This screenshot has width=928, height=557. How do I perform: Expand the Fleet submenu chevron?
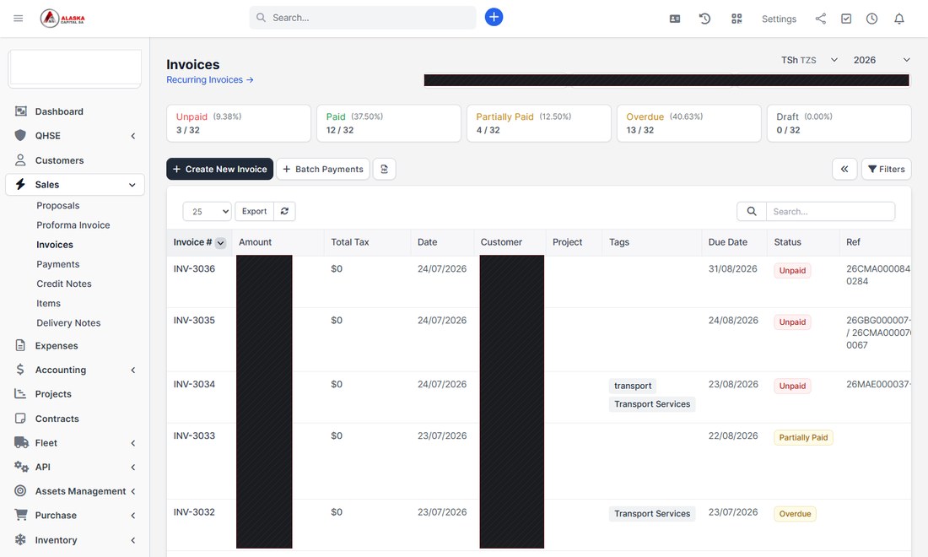[x=133, y=443]
